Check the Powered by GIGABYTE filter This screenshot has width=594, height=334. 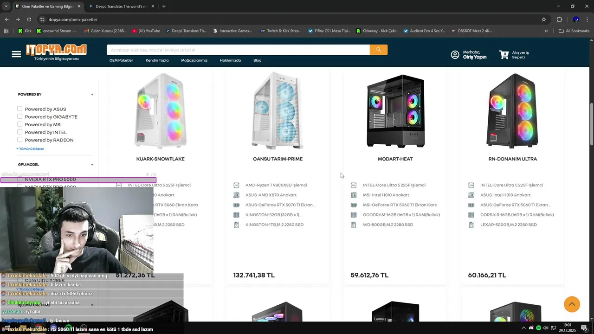20,116
